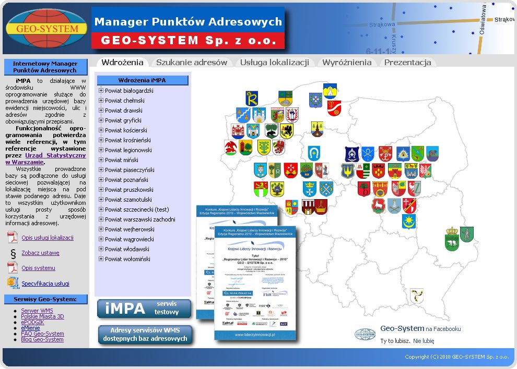This screenshot has height=369, width=517.
Task: Click the blue crest with white horseshoe
Action: pos(314,153)
